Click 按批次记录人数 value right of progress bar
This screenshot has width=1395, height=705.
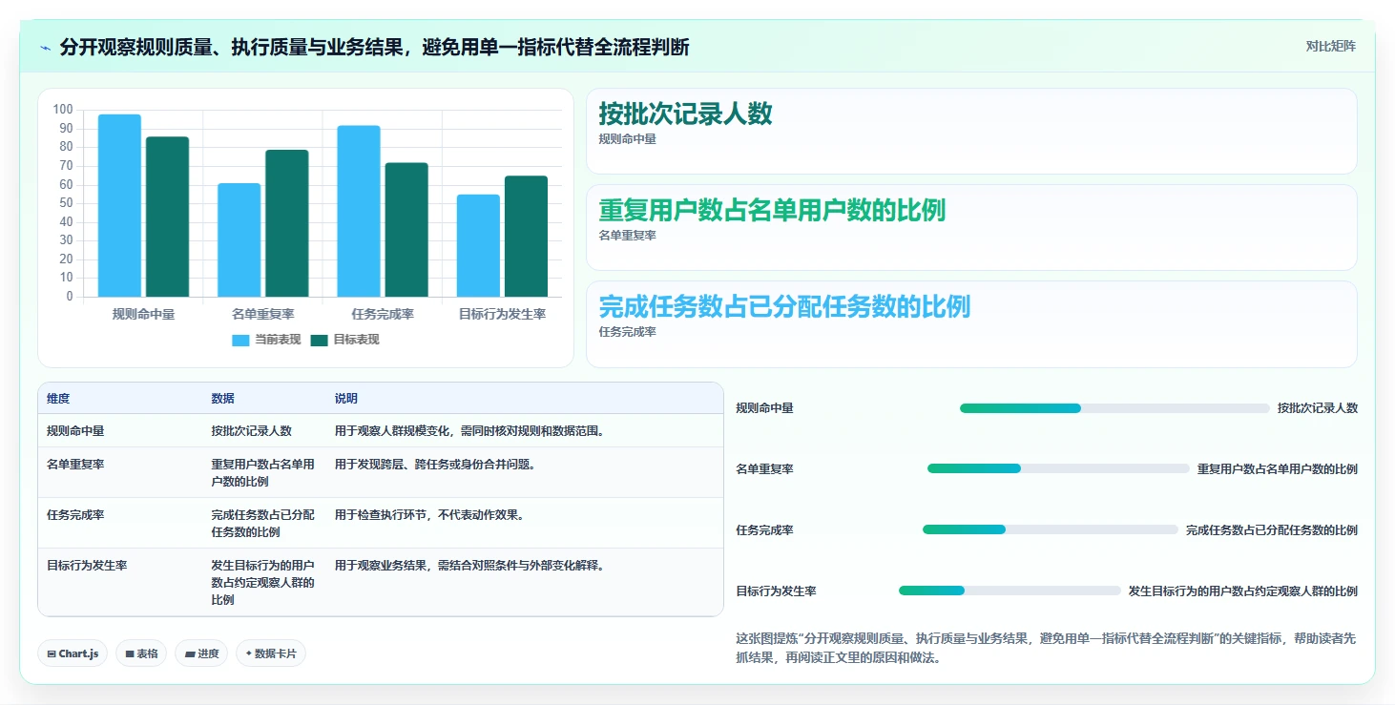(x=1318, y=408)
